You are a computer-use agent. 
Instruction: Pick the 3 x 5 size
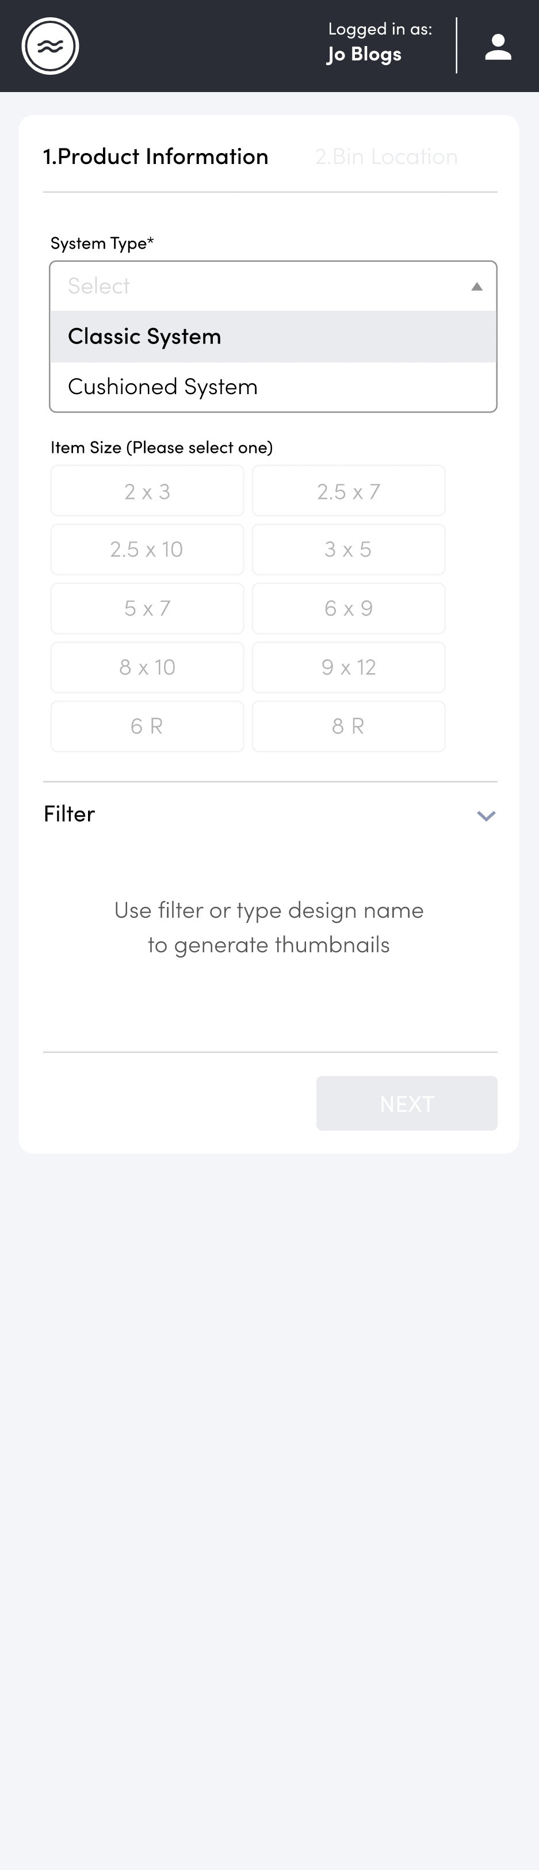[348, 549]
